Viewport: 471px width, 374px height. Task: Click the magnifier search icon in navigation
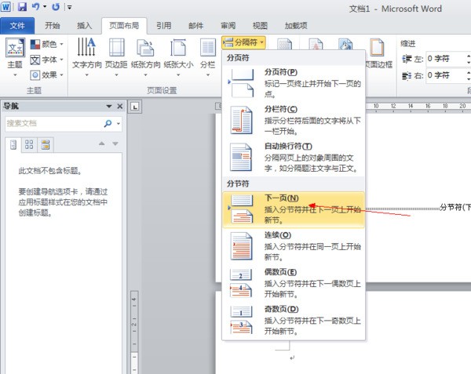pyautogui.click(x=108, y=123)
